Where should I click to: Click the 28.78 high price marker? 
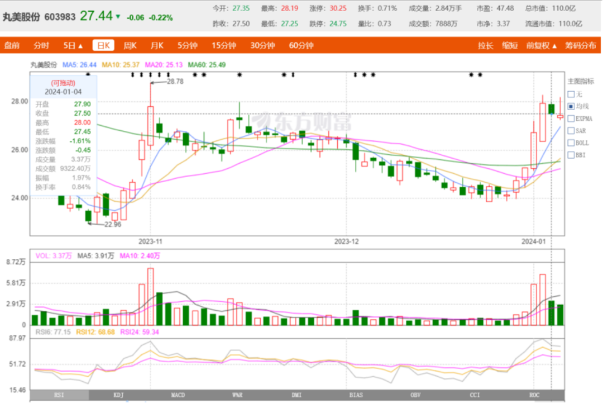175,82
